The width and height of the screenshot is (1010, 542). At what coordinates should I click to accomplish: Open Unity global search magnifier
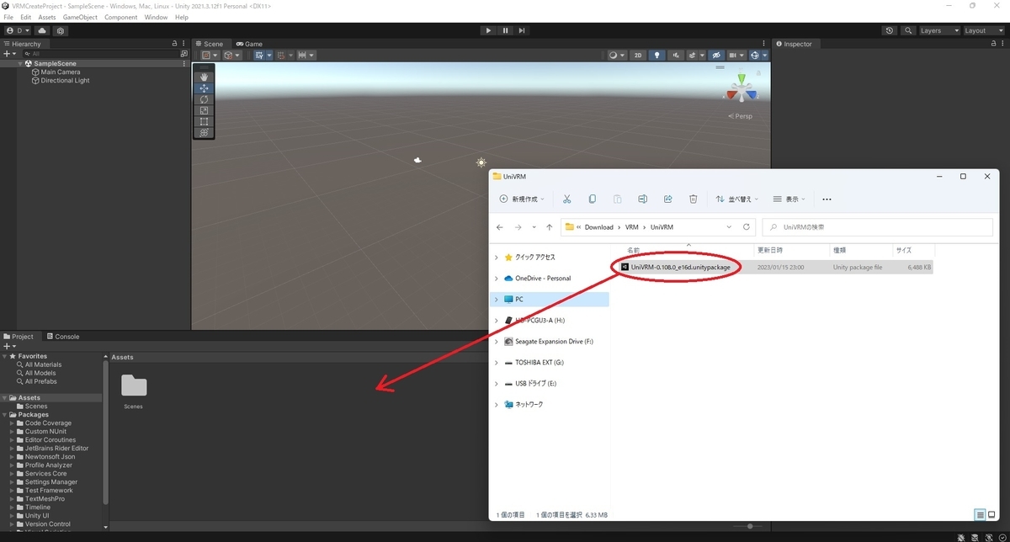pyautogui.click(x=909, y=30)
